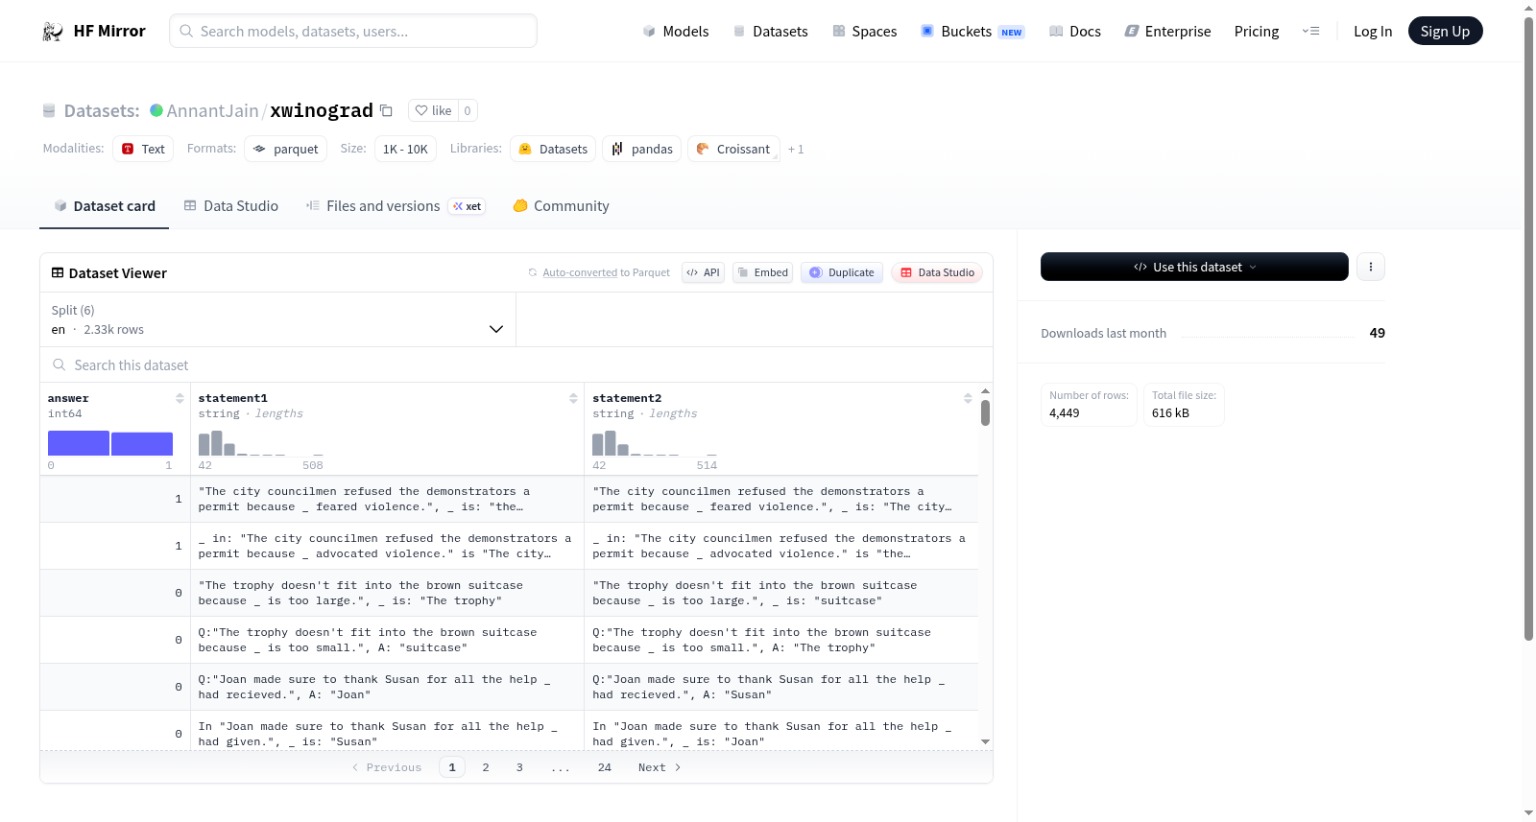Image resolution: width=1536 pixels, height=822 pixels.
Task: Click the Embed button
Action: (x=762, y=272)
